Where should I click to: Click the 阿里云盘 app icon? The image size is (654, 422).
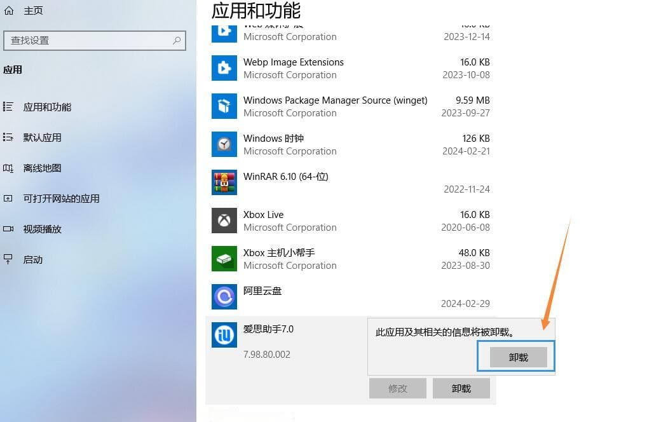click(x=224, y=297)
